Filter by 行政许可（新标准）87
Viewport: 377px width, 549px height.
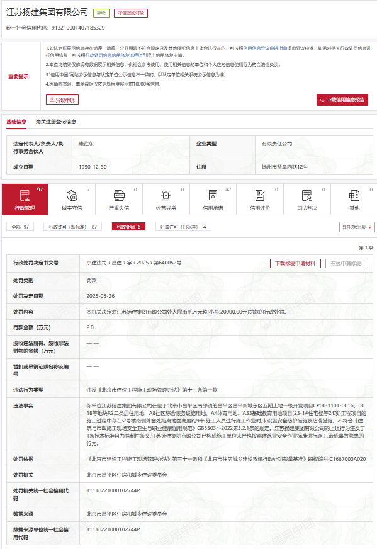[73, 227]
